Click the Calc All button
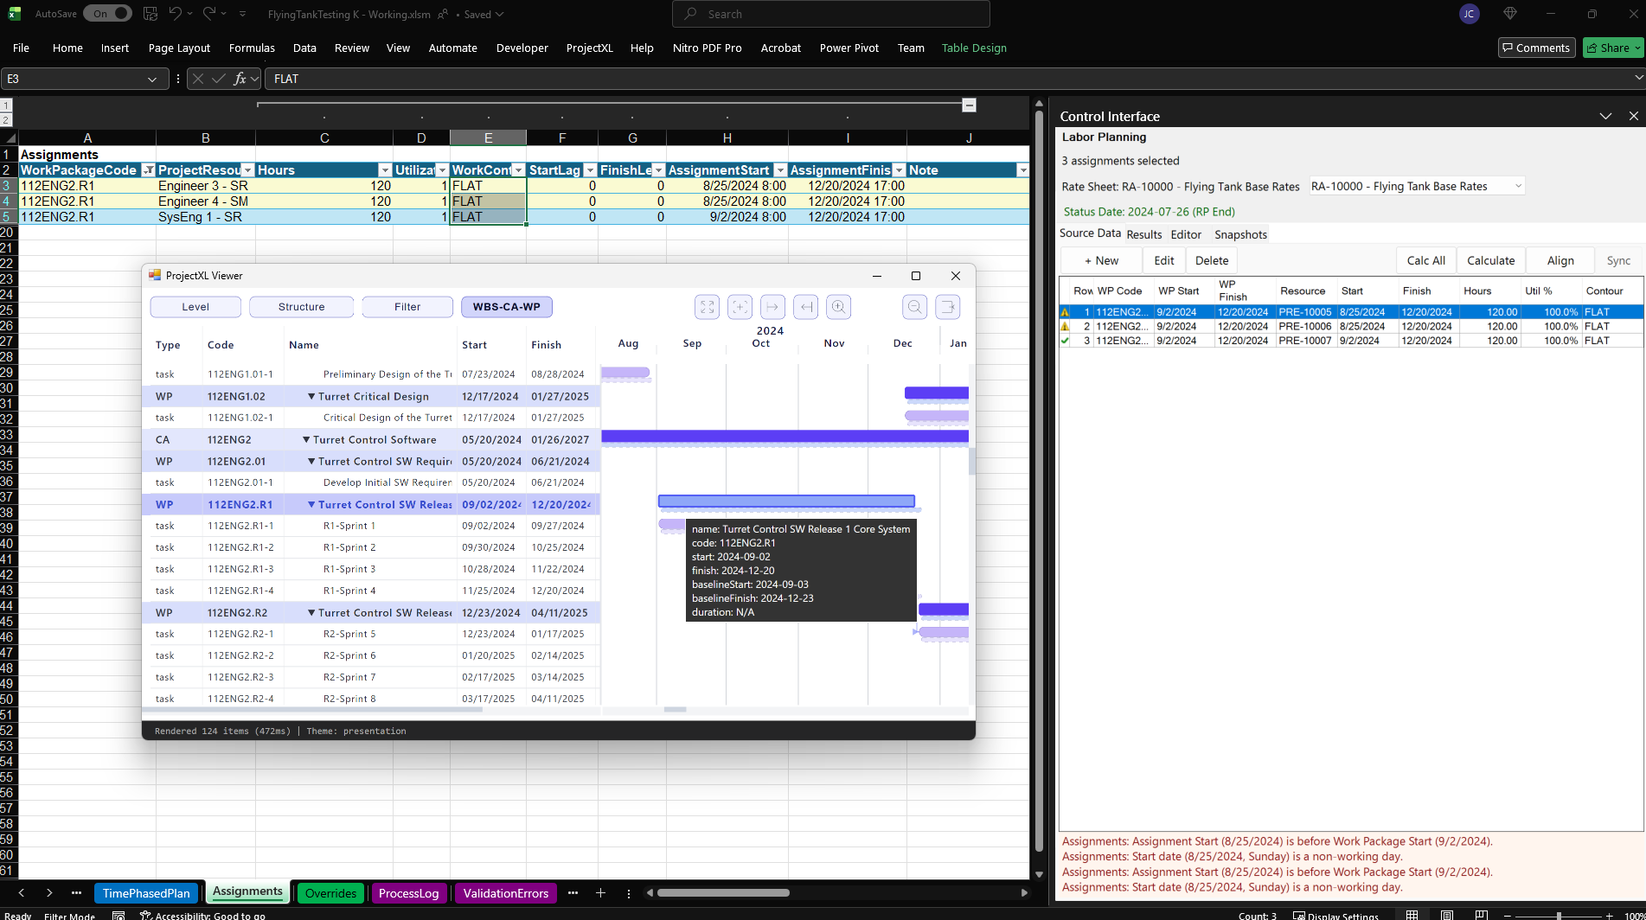 [x=1425, y=260]
